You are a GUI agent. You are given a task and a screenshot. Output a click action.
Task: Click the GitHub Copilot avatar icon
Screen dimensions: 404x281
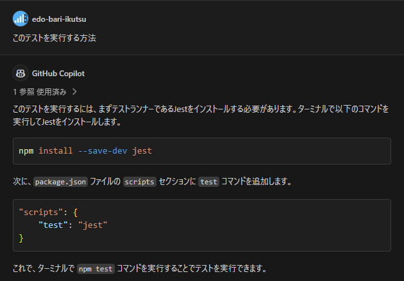(x=21, y=73)
